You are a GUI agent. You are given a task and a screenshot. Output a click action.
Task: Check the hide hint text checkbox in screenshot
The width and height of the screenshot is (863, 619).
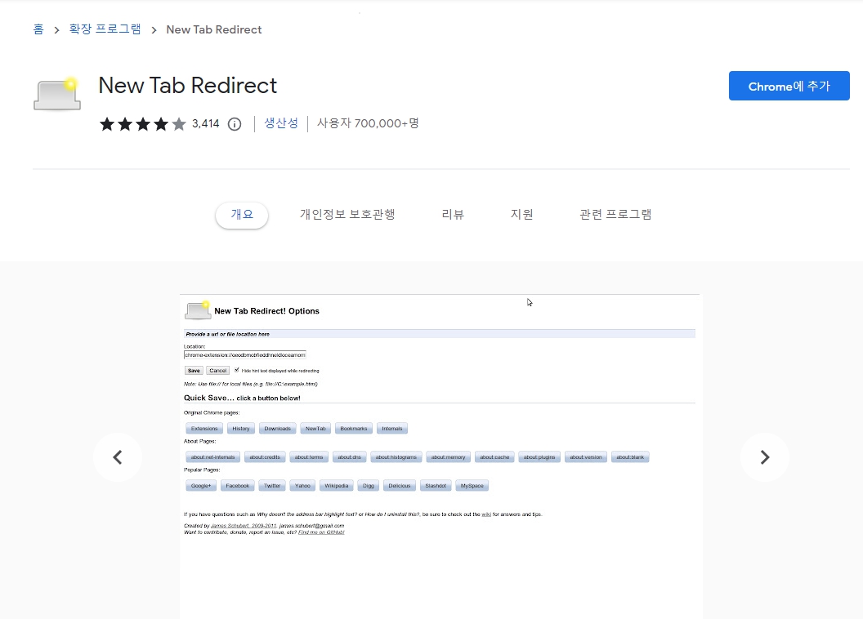pos(238,371)
